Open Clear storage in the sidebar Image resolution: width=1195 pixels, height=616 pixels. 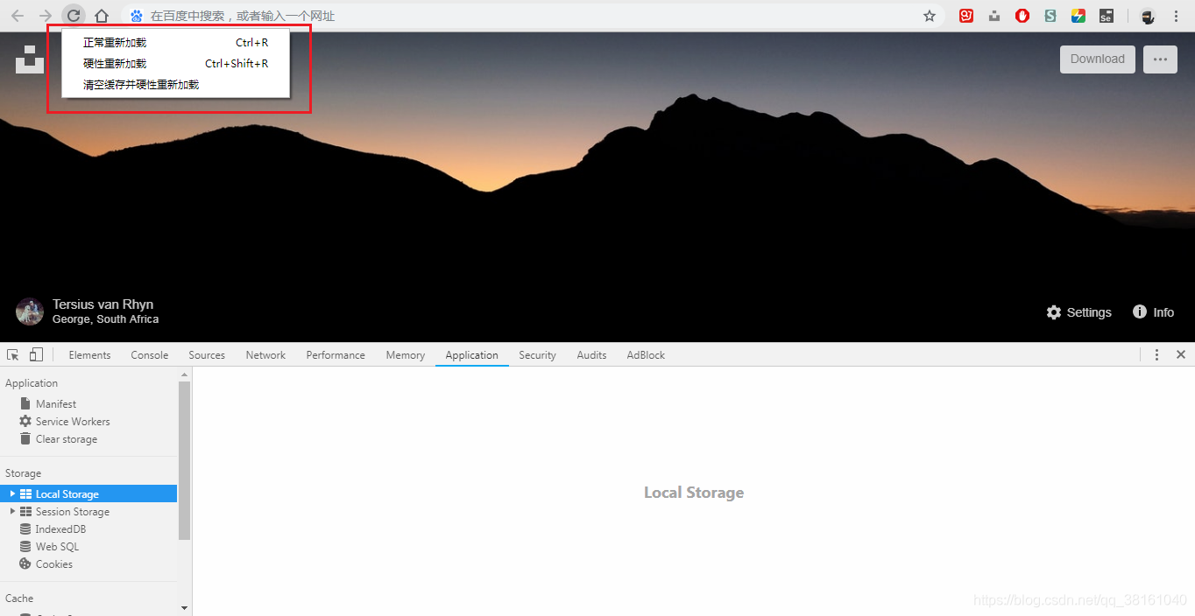point(67,439)
